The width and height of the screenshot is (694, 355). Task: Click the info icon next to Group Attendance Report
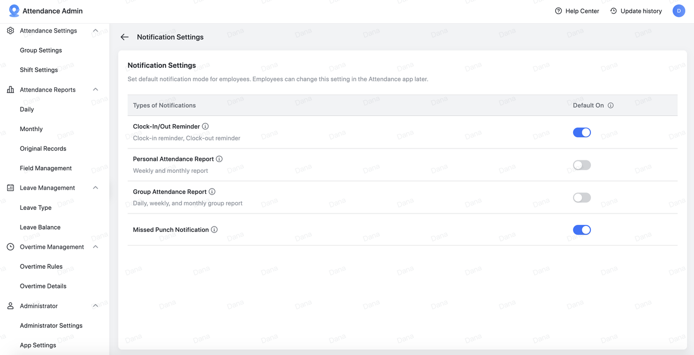click(212, 191)
